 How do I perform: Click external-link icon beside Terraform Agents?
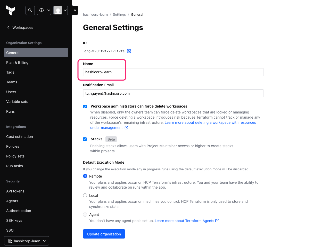point(217,220)
